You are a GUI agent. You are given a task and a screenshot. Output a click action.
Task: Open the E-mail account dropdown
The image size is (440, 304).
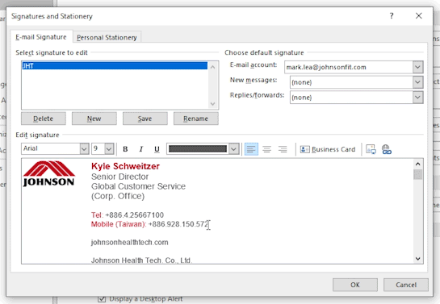(x=417, y=67)
